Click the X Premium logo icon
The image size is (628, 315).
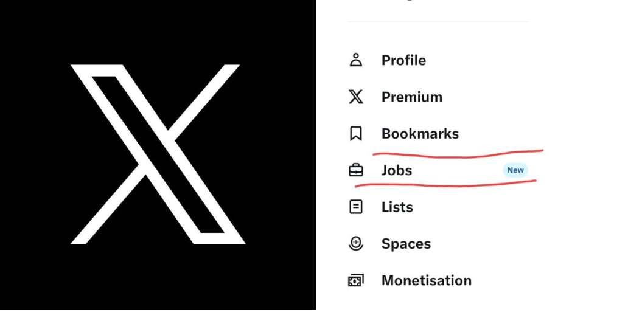coord(355,97)
